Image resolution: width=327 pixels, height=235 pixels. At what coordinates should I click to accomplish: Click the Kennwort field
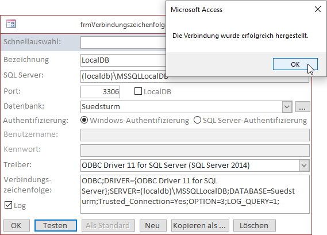point(195,151)
